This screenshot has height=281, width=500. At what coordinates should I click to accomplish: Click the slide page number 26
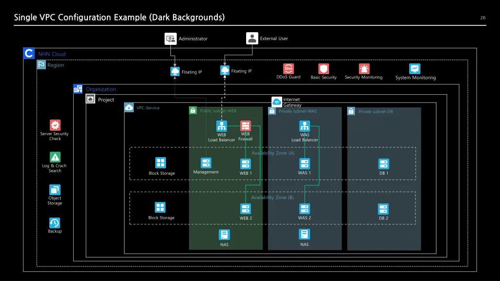(483, 18)
